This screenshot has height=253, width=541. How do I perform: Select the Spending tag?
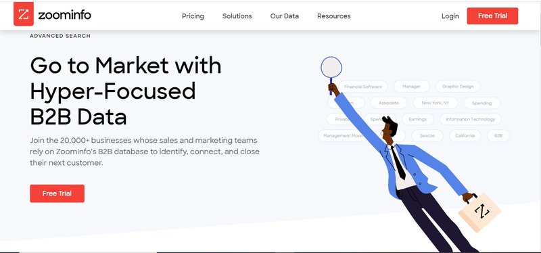(x=481, y=103)
